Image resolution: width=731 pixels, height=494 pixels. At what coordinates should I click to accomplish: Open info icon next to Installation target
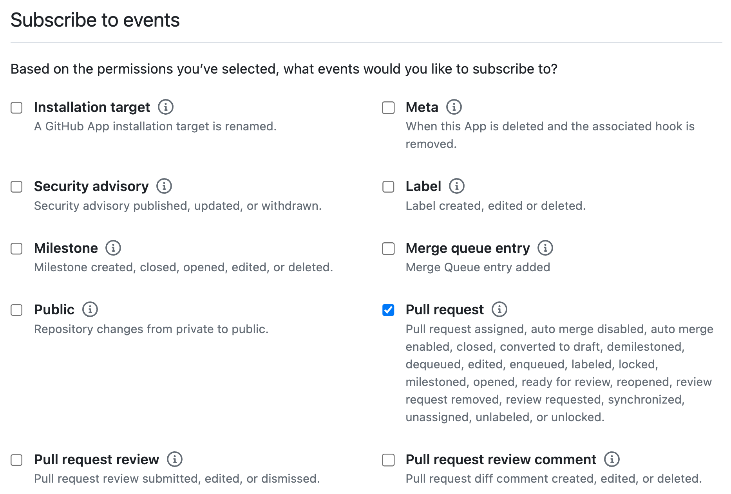[166, 107]
